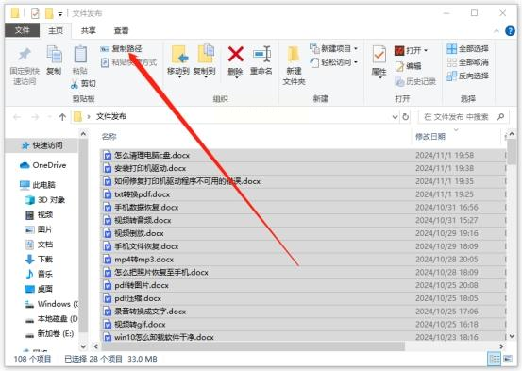Click the 固定到快速访问 pin icon
The width and height of the screenshot is (522, 371).
(x=25, y=55)
